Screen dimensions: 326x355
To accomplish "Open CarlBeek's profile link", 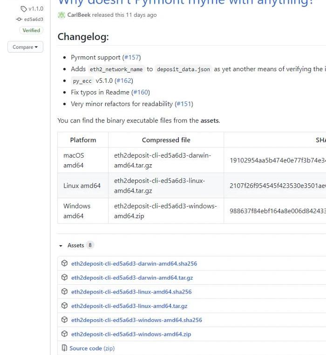I will [x=79, y=15].
